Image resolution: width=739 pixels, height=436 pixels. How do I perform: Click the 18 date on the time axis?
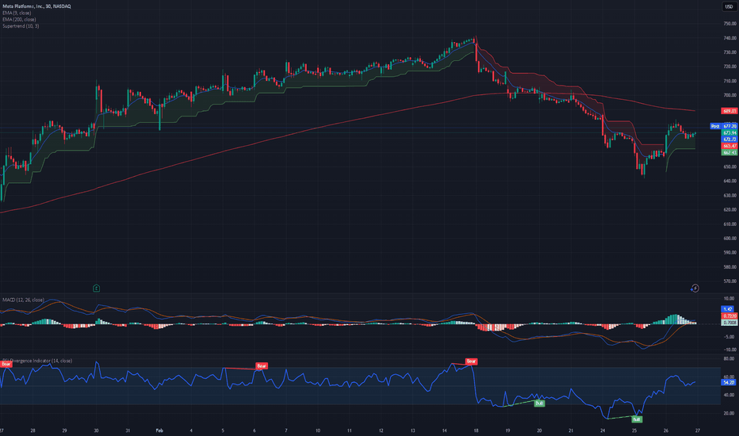pyautogui.click(x=476, y=430)
